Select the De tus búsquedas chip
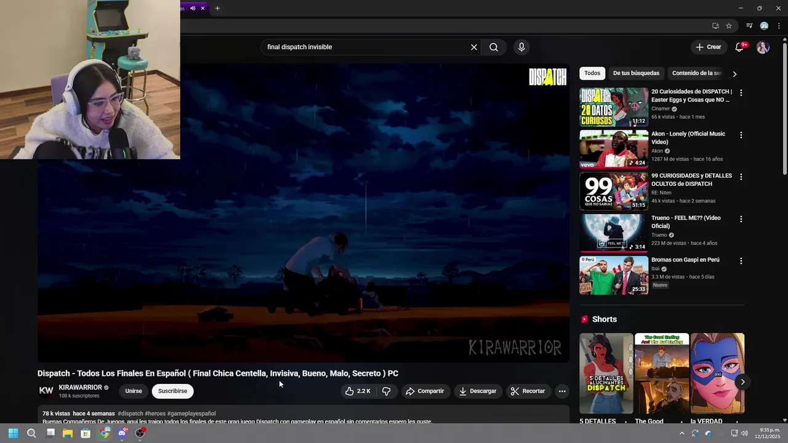 [636, 73]
